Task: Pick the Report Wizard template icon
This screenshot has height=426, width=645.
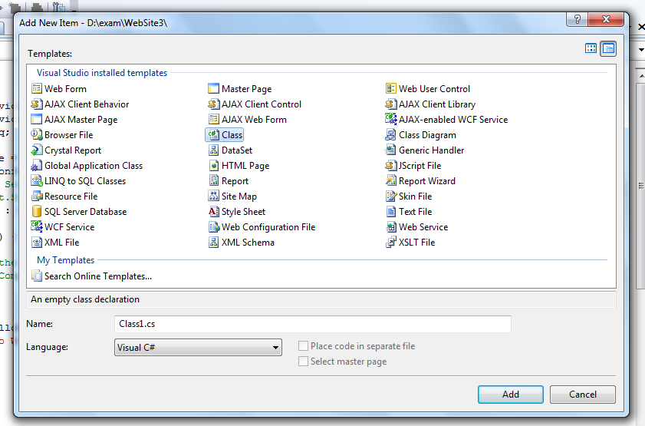Action: coord(391,180)
